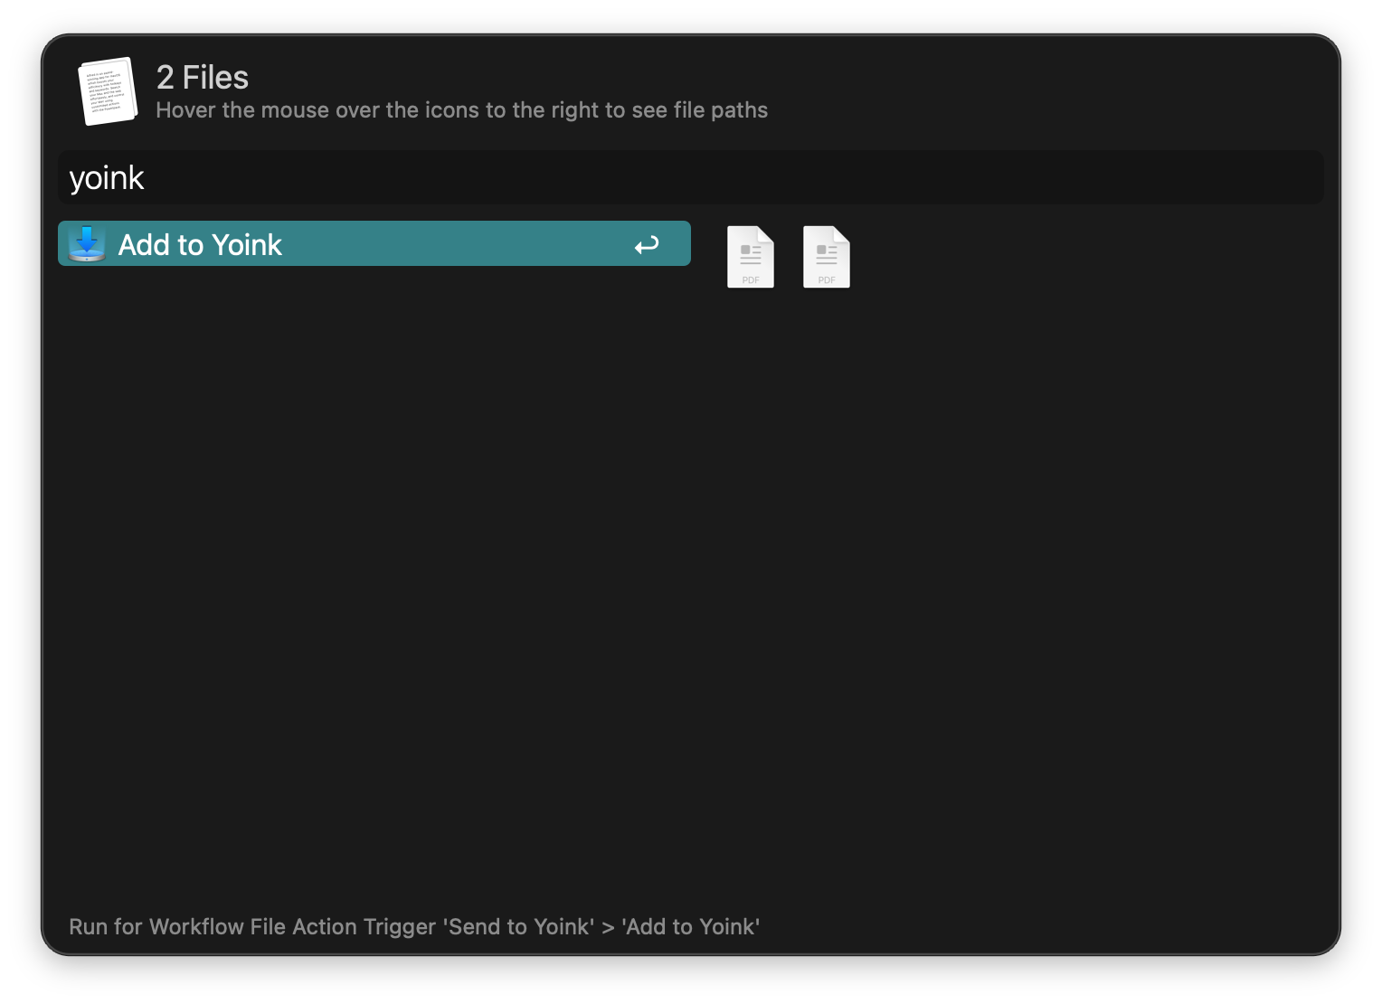1382x1004 pixels.
Task: Click the return-arrow glyph in the Add to Yoink row
Action: pyautogui.click(x=647, y=243)
